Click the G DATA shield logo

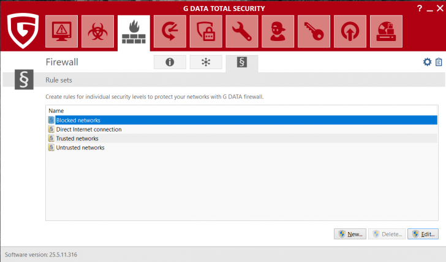point(23,31)
